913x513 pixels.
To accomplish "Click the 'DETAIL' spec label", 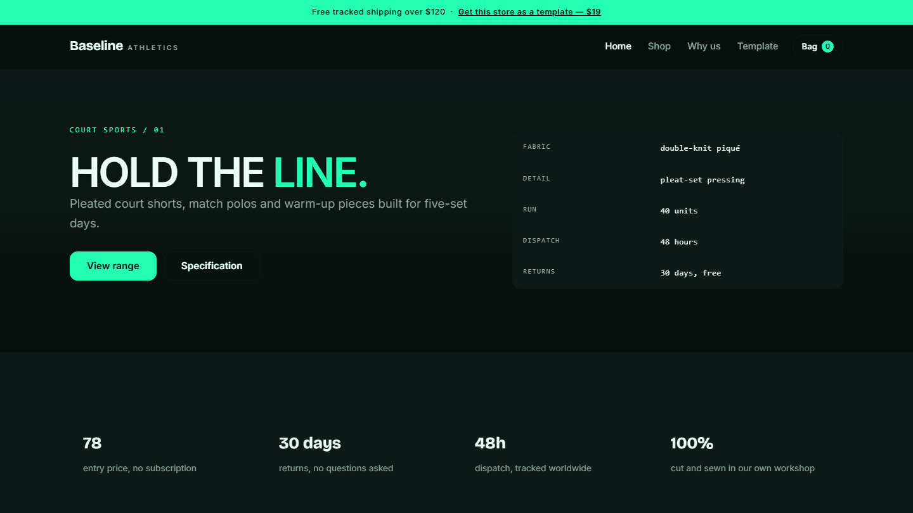I will [536, 179].
